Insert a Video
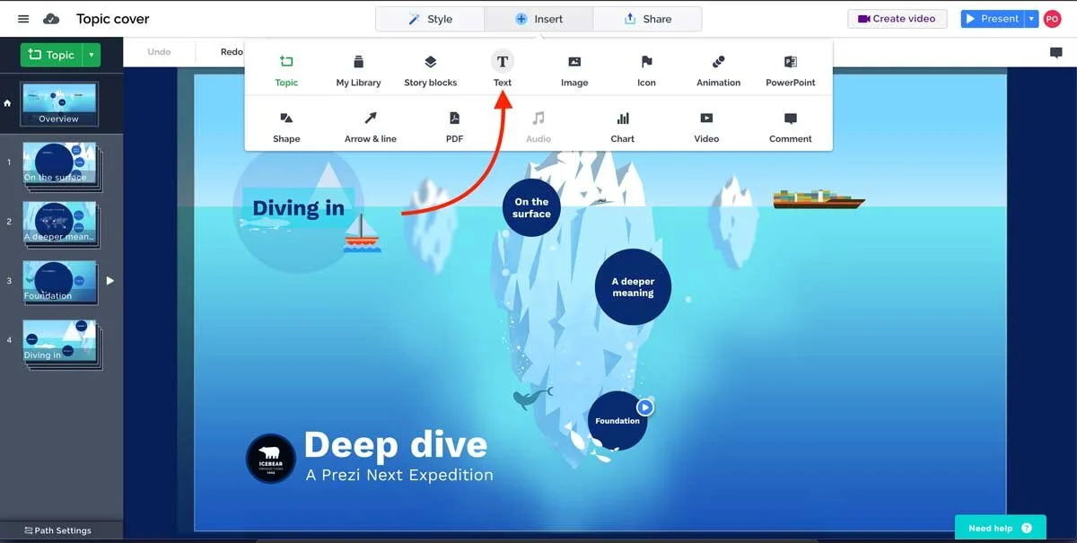Image resolution: width=1077 pixels, height=543 pixels. pos(705,126)
